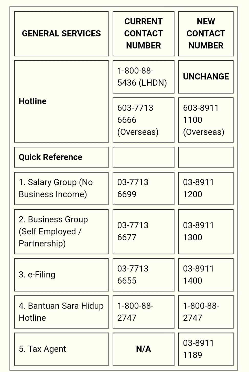Click the N/A cell for Tax Agent
249x372 pixels.
click(x=143, y=349)
